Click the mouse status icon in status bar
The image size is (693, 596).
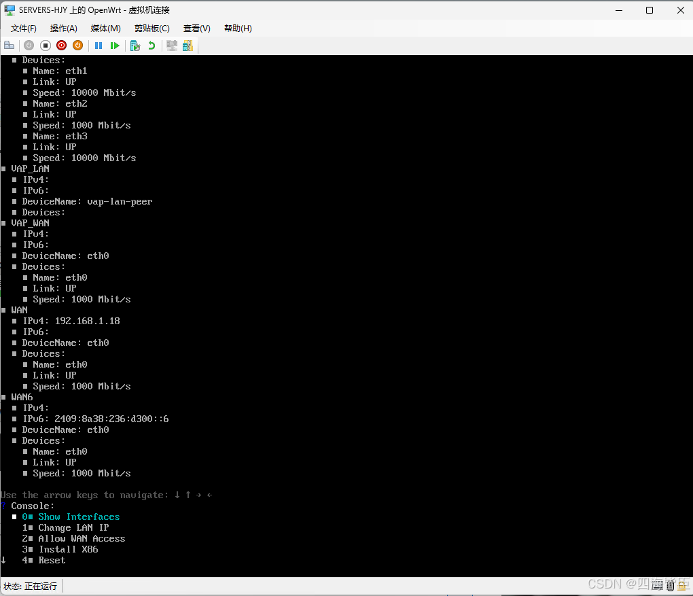[671, 586]
